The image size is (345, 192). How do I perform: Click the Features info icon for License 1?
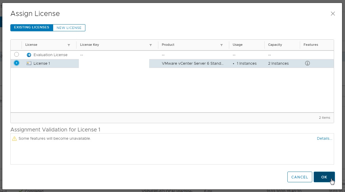click(307, 63)
